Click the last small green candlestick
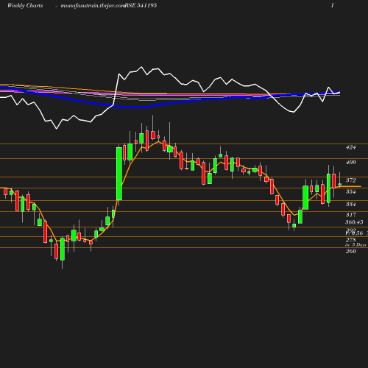This screenshot has height=368, width=368. point(340,184)
